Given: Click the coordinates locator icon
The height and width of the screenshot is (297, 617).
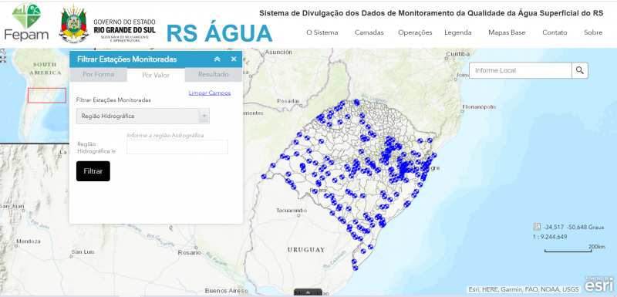Looking at the screenshot, I should pos(537,227).
